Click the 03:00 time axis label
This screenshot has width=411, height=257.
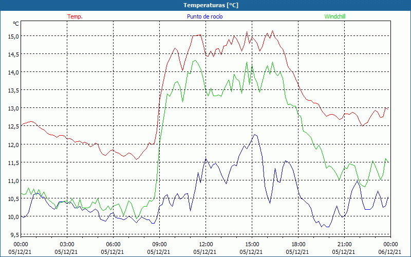(x=67, y=244)
